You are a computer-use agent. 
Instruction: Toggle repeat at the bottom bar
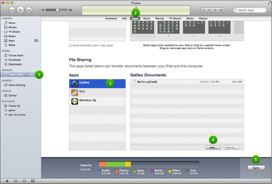pos(24,181)
